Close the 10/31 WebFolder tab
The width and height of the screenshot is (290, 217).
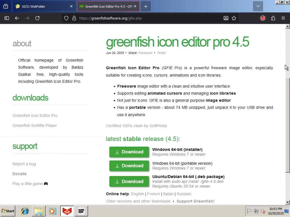[x=71, y=6]
